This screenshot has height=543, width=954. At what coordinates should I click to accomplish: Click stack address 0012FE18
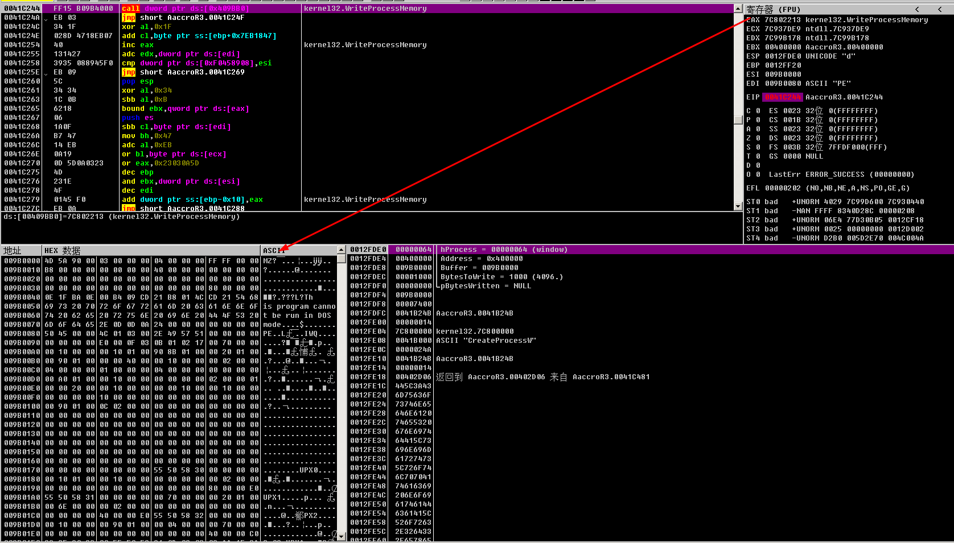[x=368, y=377]
